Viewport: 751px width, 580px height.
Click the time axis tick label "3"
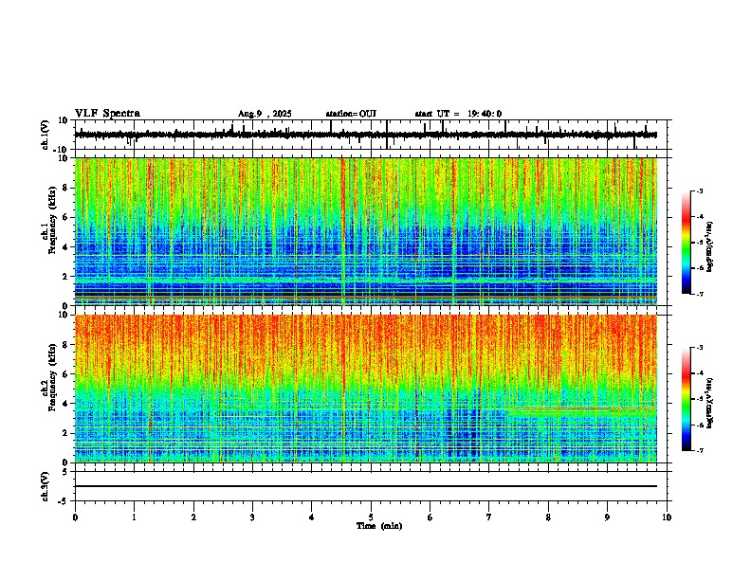point(252,517)
